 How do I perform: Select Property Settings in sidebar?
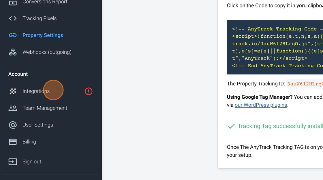(43, 35)
